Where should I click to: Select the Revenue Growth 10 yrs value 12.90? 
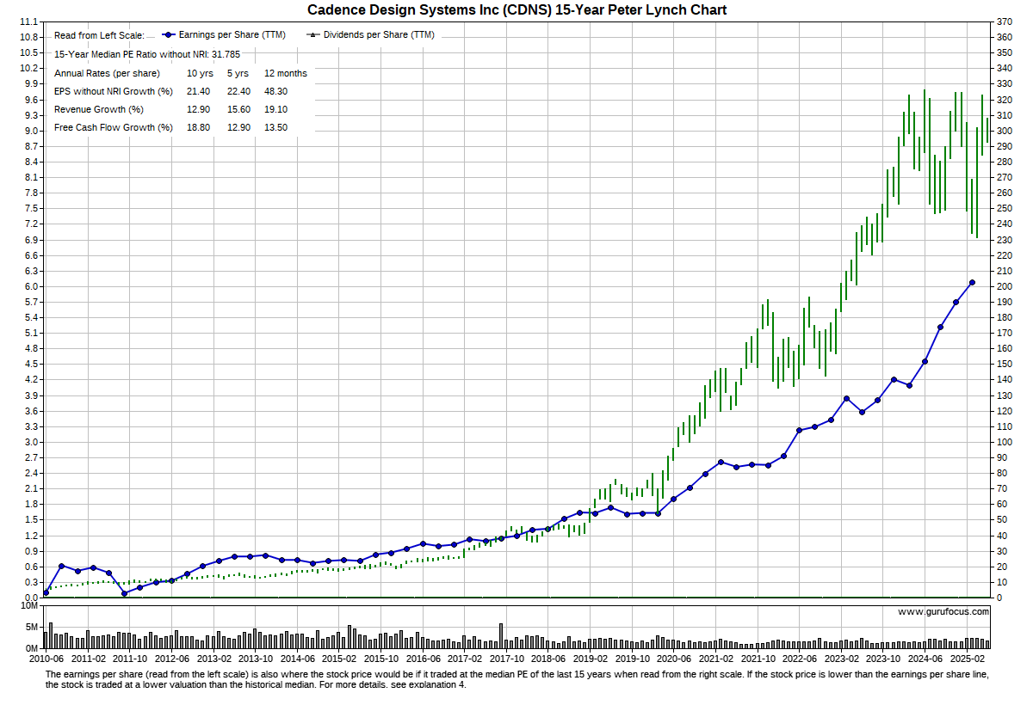click(x=199, y=109)
